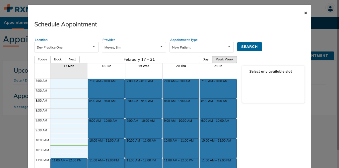The width and height of the screenshot is (339, 168).
Task: Pick Friday 9:00 AM – 10:00 AM slot
Action: tap(218, 128)
